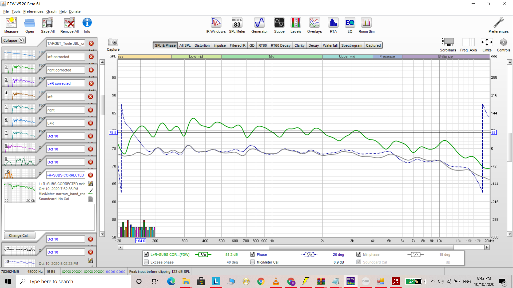The height and width of the screenshot is (288, 513).
Task: Switch to the Waterfall tab
Action: click(x=330, y=45)
